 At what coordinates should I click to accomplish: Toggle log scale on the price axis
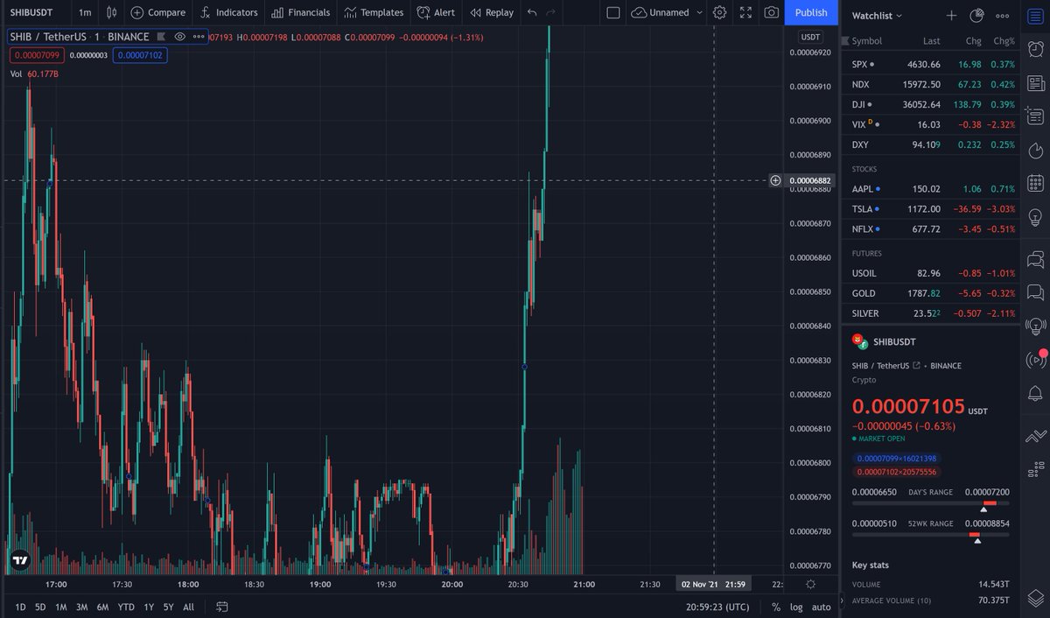point(796,607)
